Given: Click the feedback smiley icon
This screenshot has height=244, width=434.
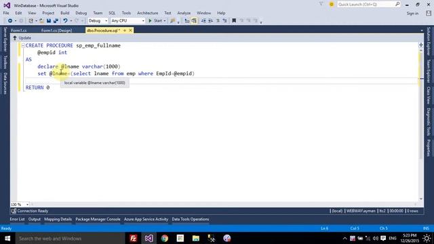Looking at the screenshot, I should pyautogui.click(x=332, y=5).
